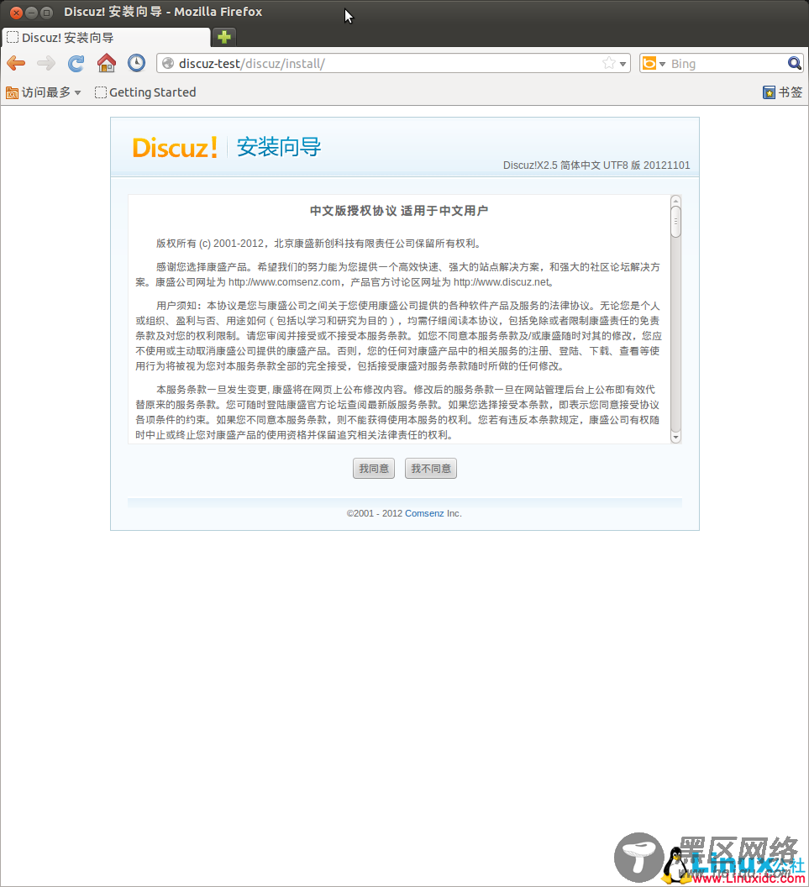Minimize the Firefox window
This screenshot has width=809, height=887.
tap(32, 12)
